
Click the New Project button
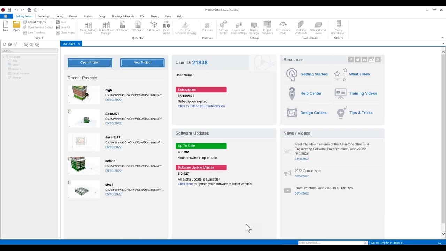click(x=142, y=62)
